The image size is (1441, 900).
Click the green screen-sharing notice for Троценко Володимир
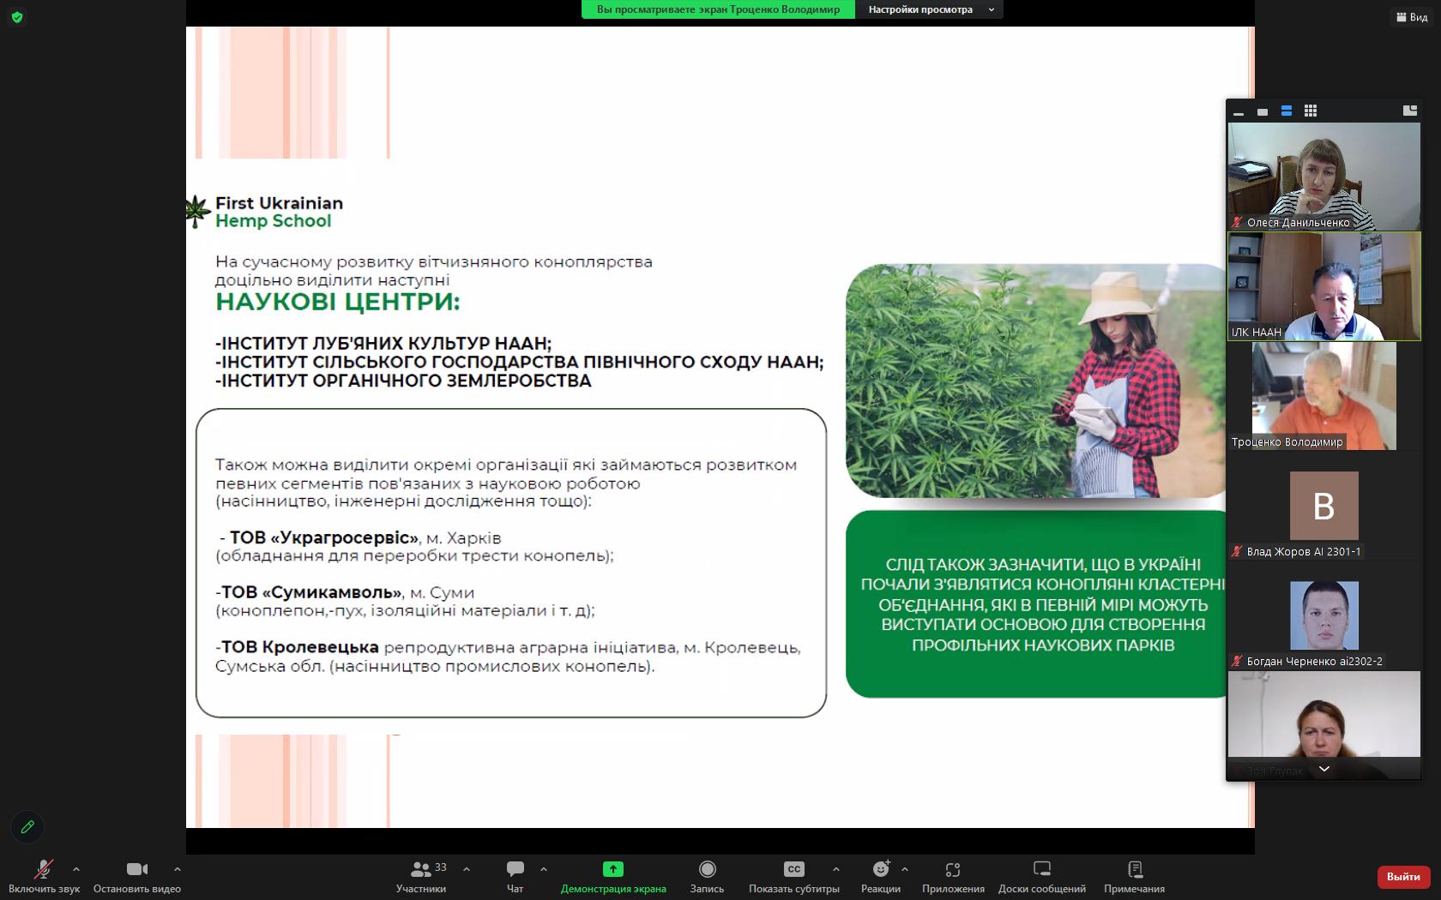[x=718, y=9]
